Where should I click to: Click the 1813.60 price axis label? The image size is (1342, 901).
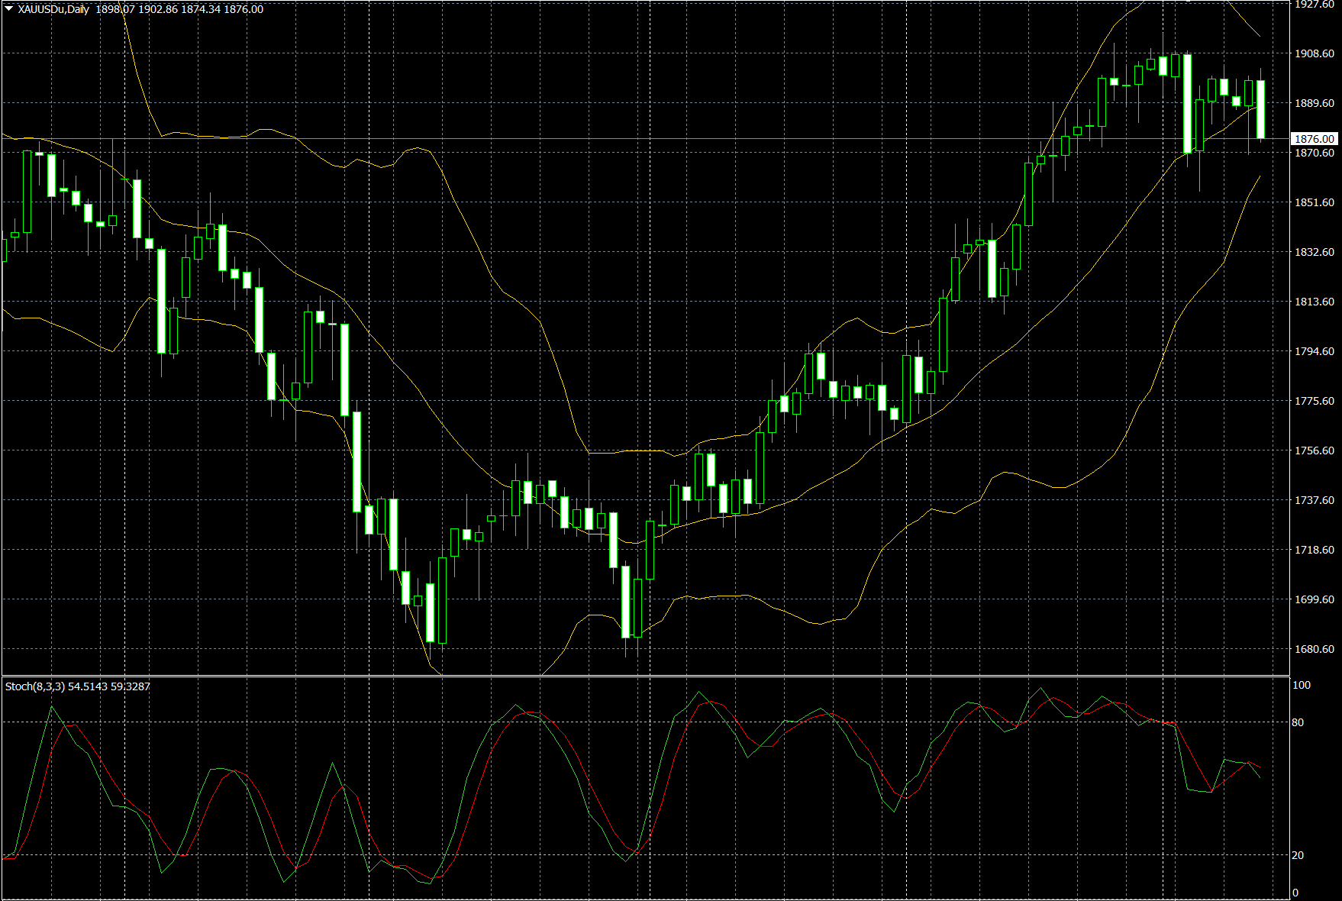[x=1315, y=302]
